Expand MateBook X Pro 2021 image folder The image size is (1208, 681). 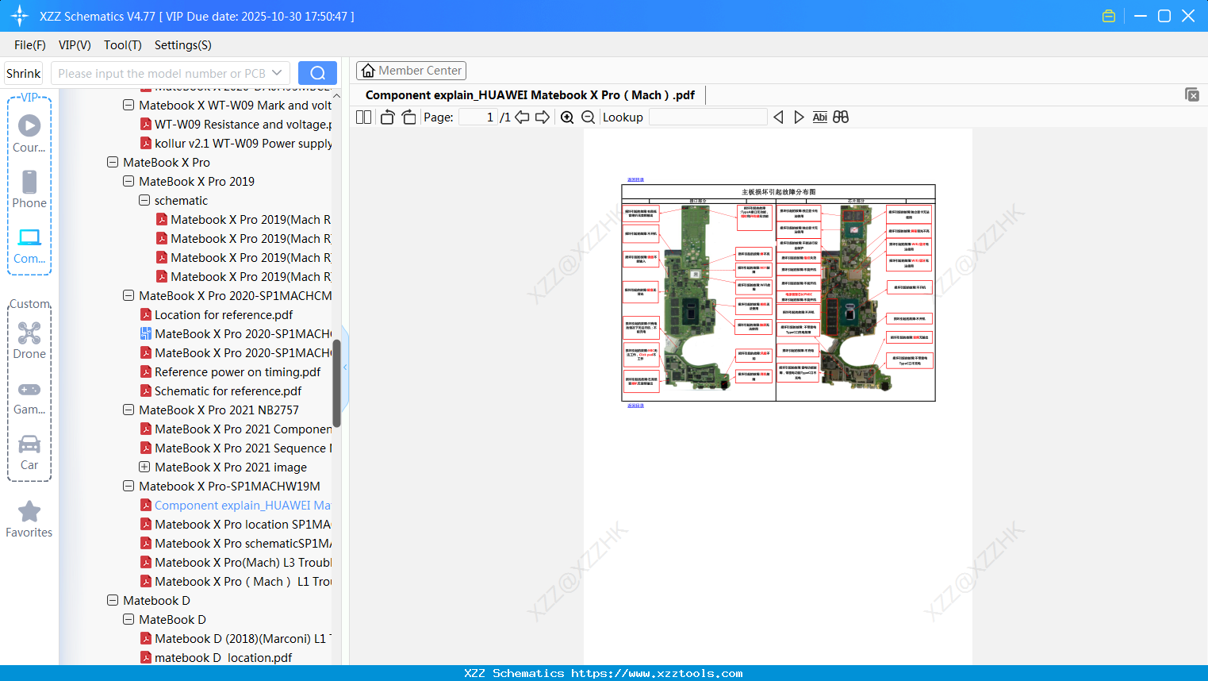(x=144, y=467)
